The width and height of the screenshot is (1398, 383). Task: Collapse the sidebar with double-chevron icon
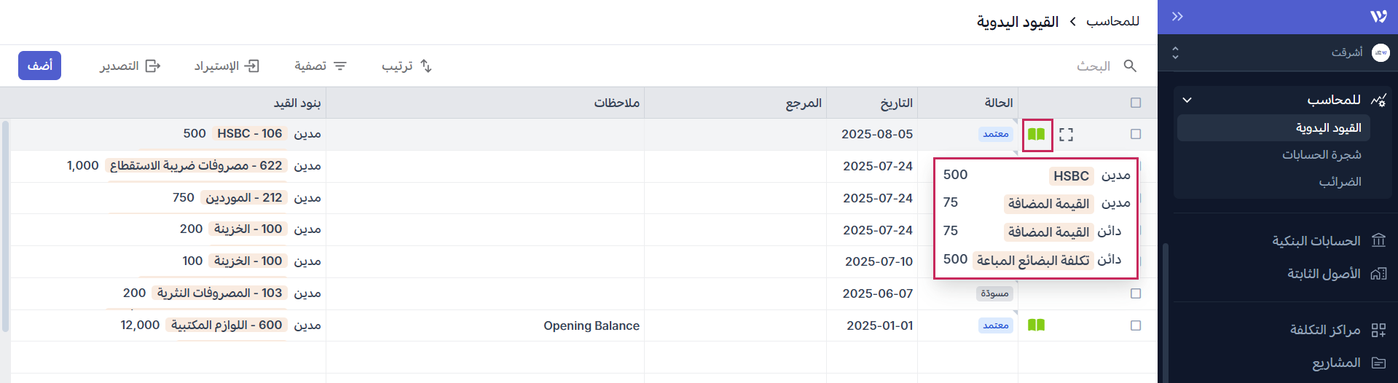pyautogui.click(x=1177, y=17)
